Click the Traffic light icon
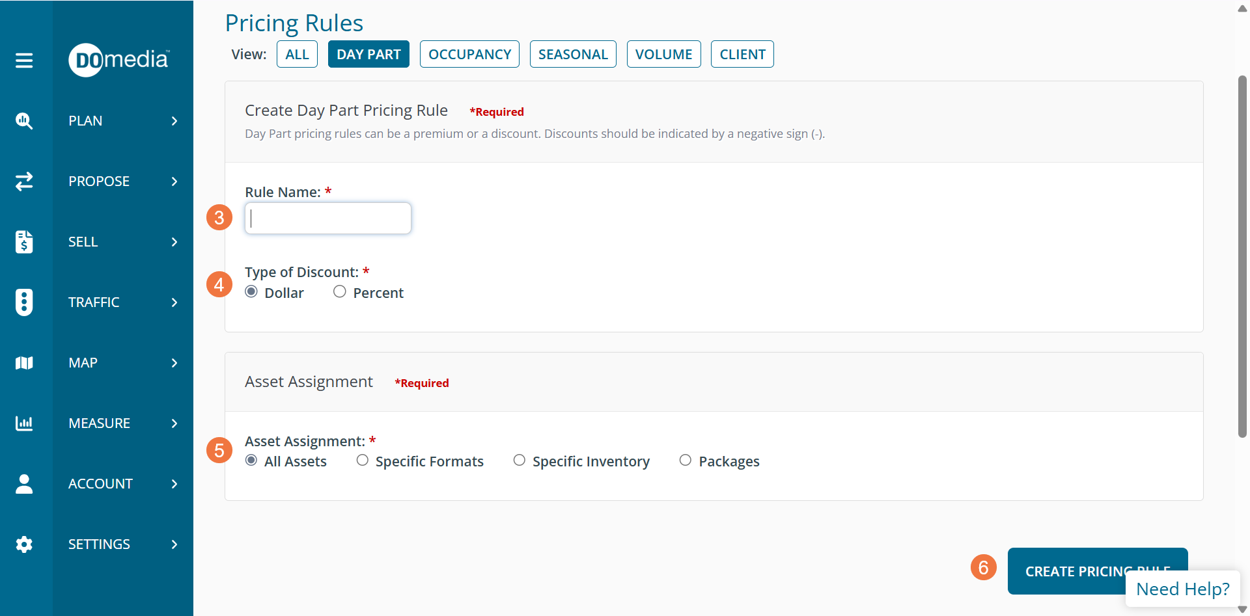 (x=24, y=302)
